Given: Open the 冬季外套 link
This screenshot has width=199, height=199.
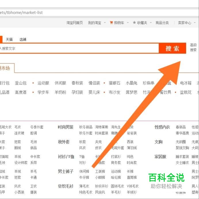Looking at the screenshot, I should pos(37,127).
